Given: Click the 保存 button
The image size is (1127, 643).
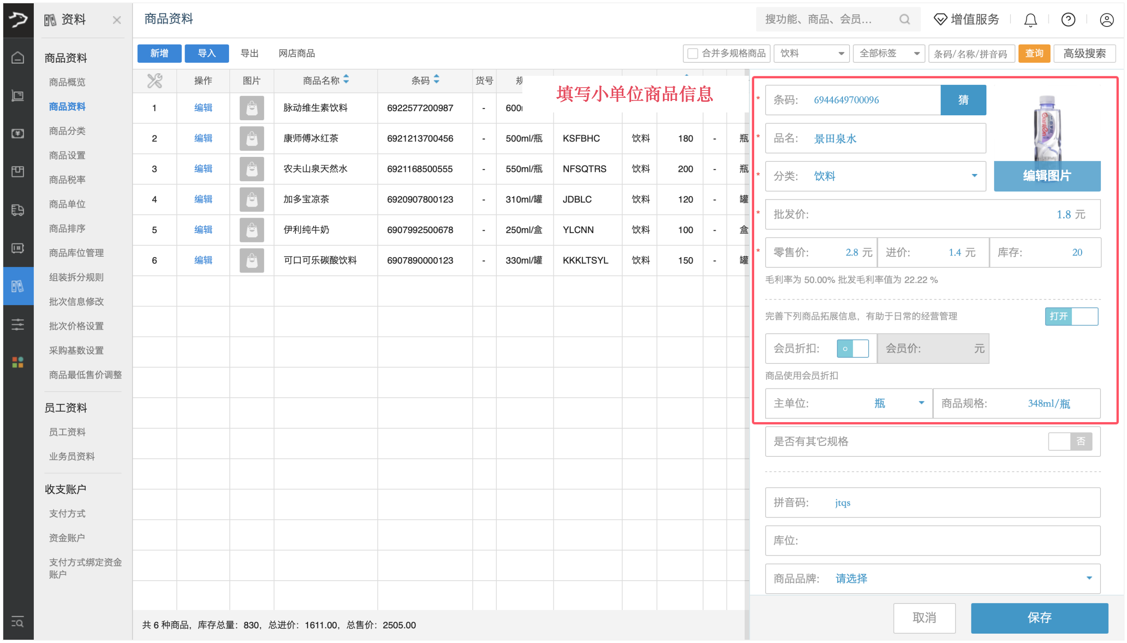Looking at the screenshot, I should 1039,617.
